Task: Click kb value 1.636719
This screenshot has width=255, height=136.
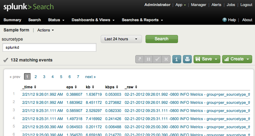Action: pyautogui.click(x=94, y=95)
